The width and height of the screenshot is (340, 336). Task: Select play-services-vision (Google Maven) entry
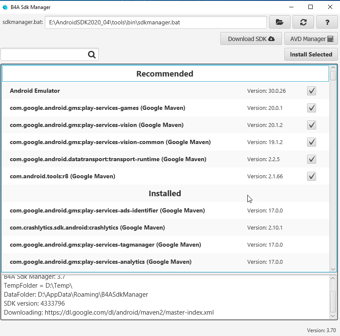pyautogui.click(x=97, y=125)
